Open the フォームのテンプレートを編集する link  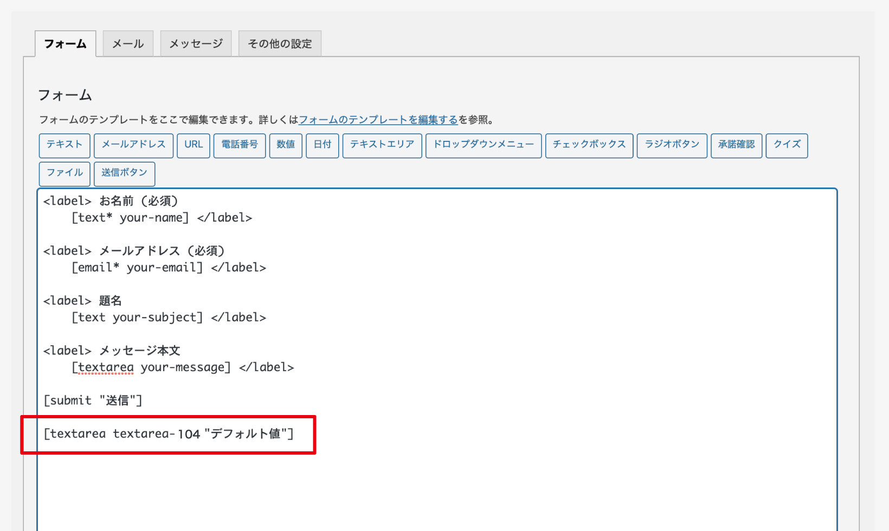click(378, 120)
